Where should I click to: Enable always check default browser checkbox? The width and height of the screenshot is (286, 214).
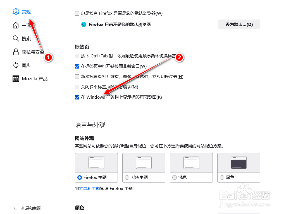coord(77,13)
